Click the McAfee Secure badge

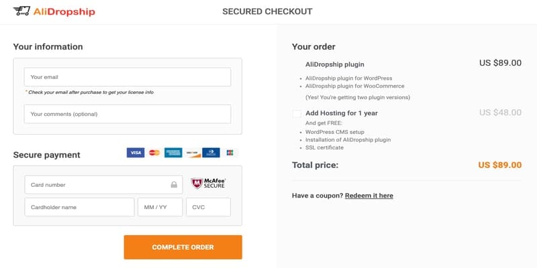208,184
